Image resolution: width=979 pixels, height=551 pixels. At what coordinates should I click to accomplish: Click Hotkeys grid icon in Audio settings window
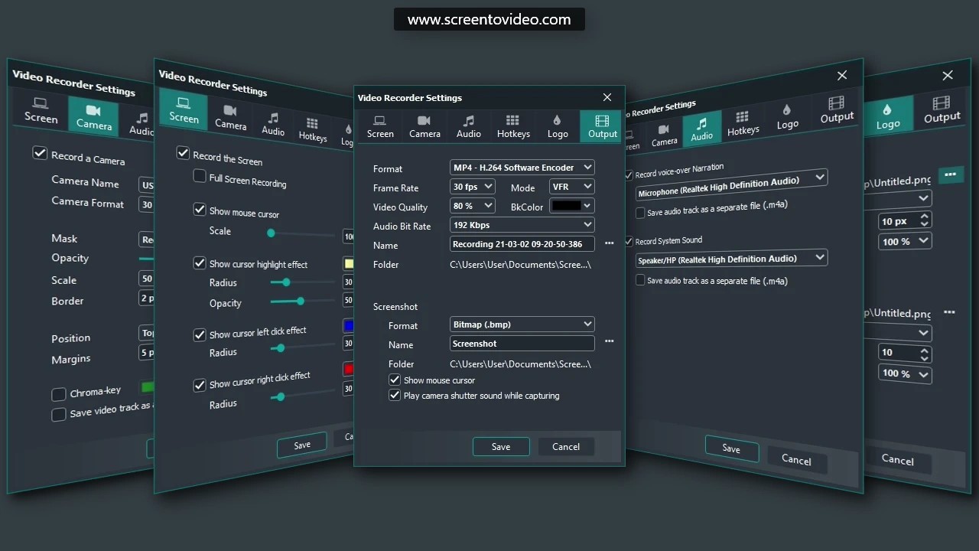[x=742, y=116]
